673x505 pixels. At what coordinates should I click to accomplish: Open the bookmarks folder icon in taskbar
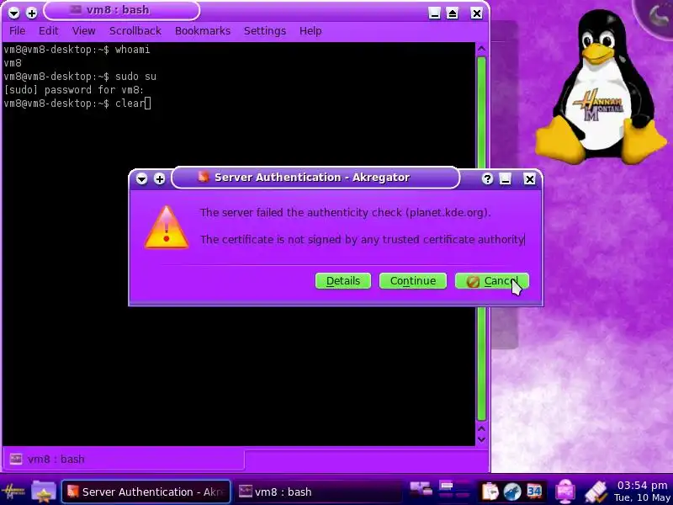click(44, 491)
